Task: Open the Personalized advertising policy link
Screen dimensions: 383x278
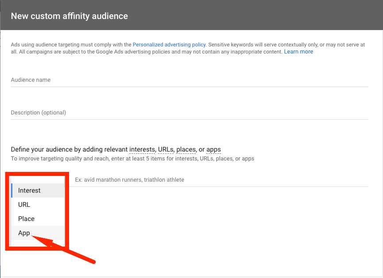Action: (169, 45)
